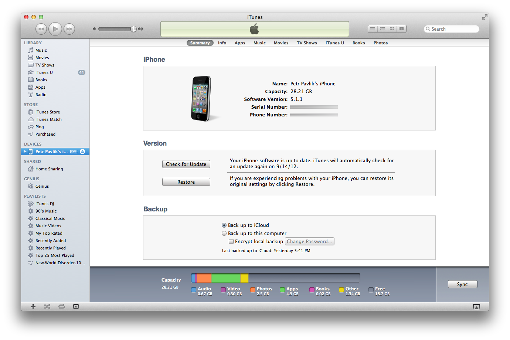
Task: Select Back up to this computer
Action: click(x=224, y=234)
